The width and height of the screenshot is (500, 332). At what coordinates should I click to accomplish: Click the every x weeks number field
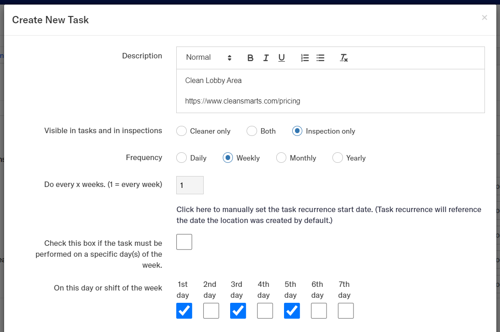[x=189, y=185]
